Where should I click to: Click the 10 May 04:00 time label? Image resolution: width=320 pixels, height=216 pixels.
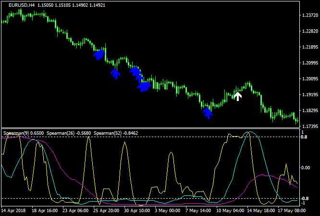coord(230,211)
